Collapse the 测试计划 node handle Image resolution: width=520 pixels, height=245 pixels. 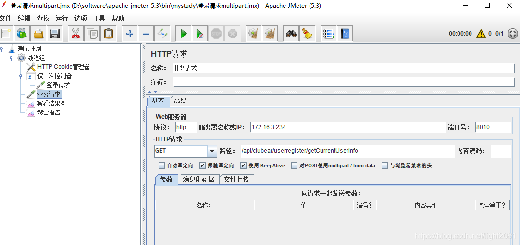[x=2, y=49]
